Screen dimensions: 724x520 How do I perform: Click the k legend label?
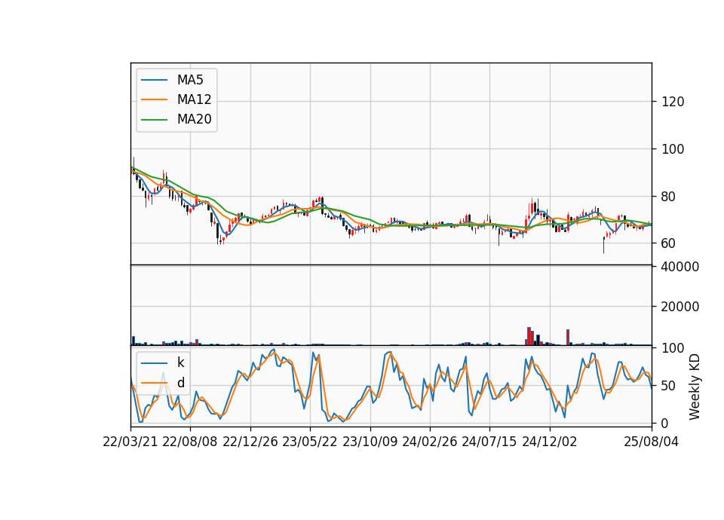(180, 362)
